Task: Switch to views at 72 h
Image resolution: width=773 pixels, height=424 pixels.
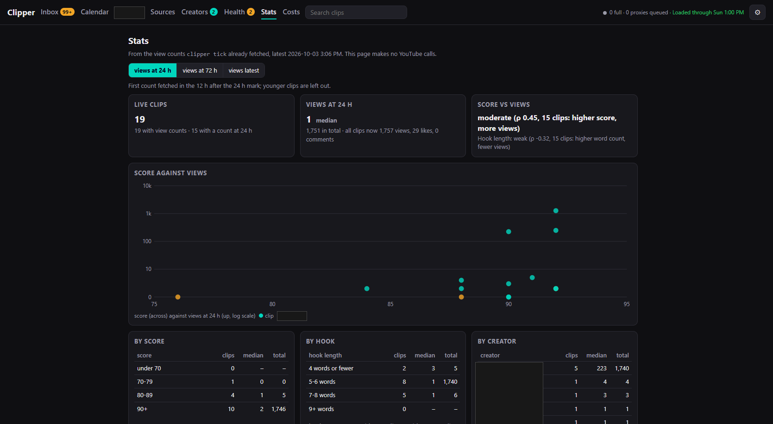Action: [x=200, y=70]
